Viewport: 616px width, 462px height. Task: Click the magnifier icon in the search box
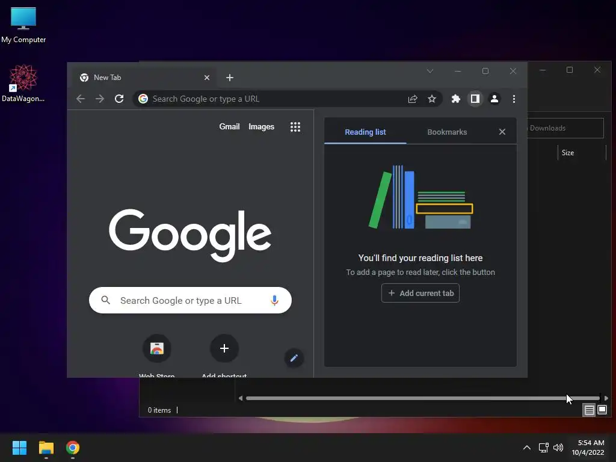[x=105, y=300]
